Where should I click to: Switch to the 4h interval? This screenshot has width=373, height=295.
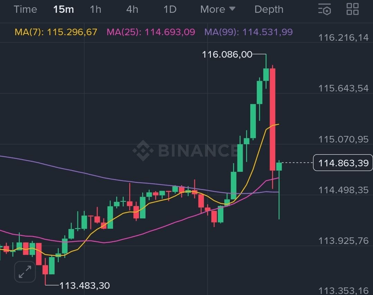pyautogui.click(x=132, y=9)
